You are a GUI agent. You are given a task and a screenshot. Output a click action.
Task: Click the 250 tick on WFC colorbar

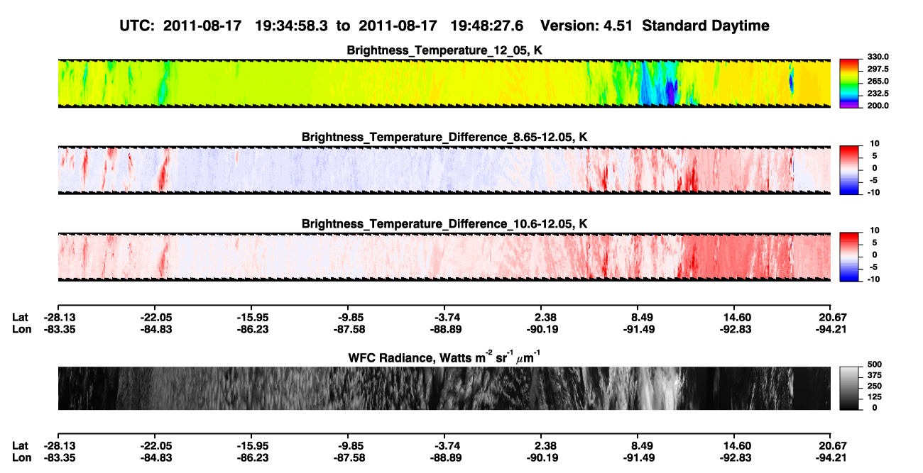(875, 387)
